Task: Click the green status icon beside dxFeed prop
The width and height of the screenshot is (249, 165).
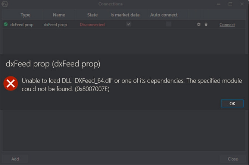Action: pos(6,25)
